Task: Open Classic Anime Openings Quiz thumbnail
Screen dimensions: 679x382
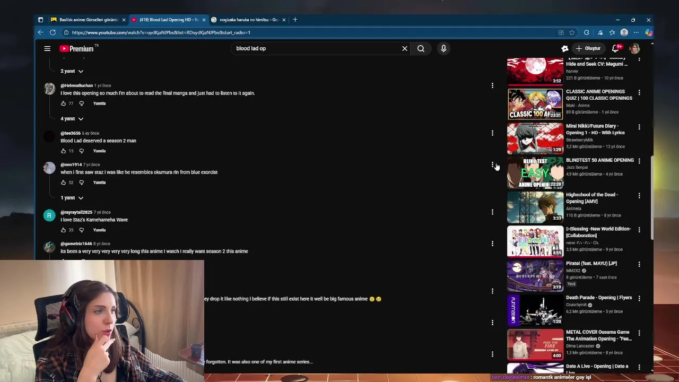Action: 535,104
